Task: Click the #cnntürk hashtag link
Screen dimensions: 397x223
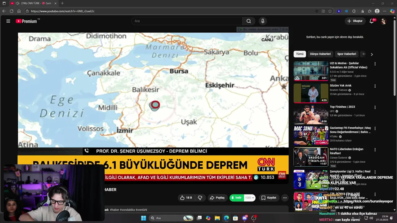Action: click(141, 210)
